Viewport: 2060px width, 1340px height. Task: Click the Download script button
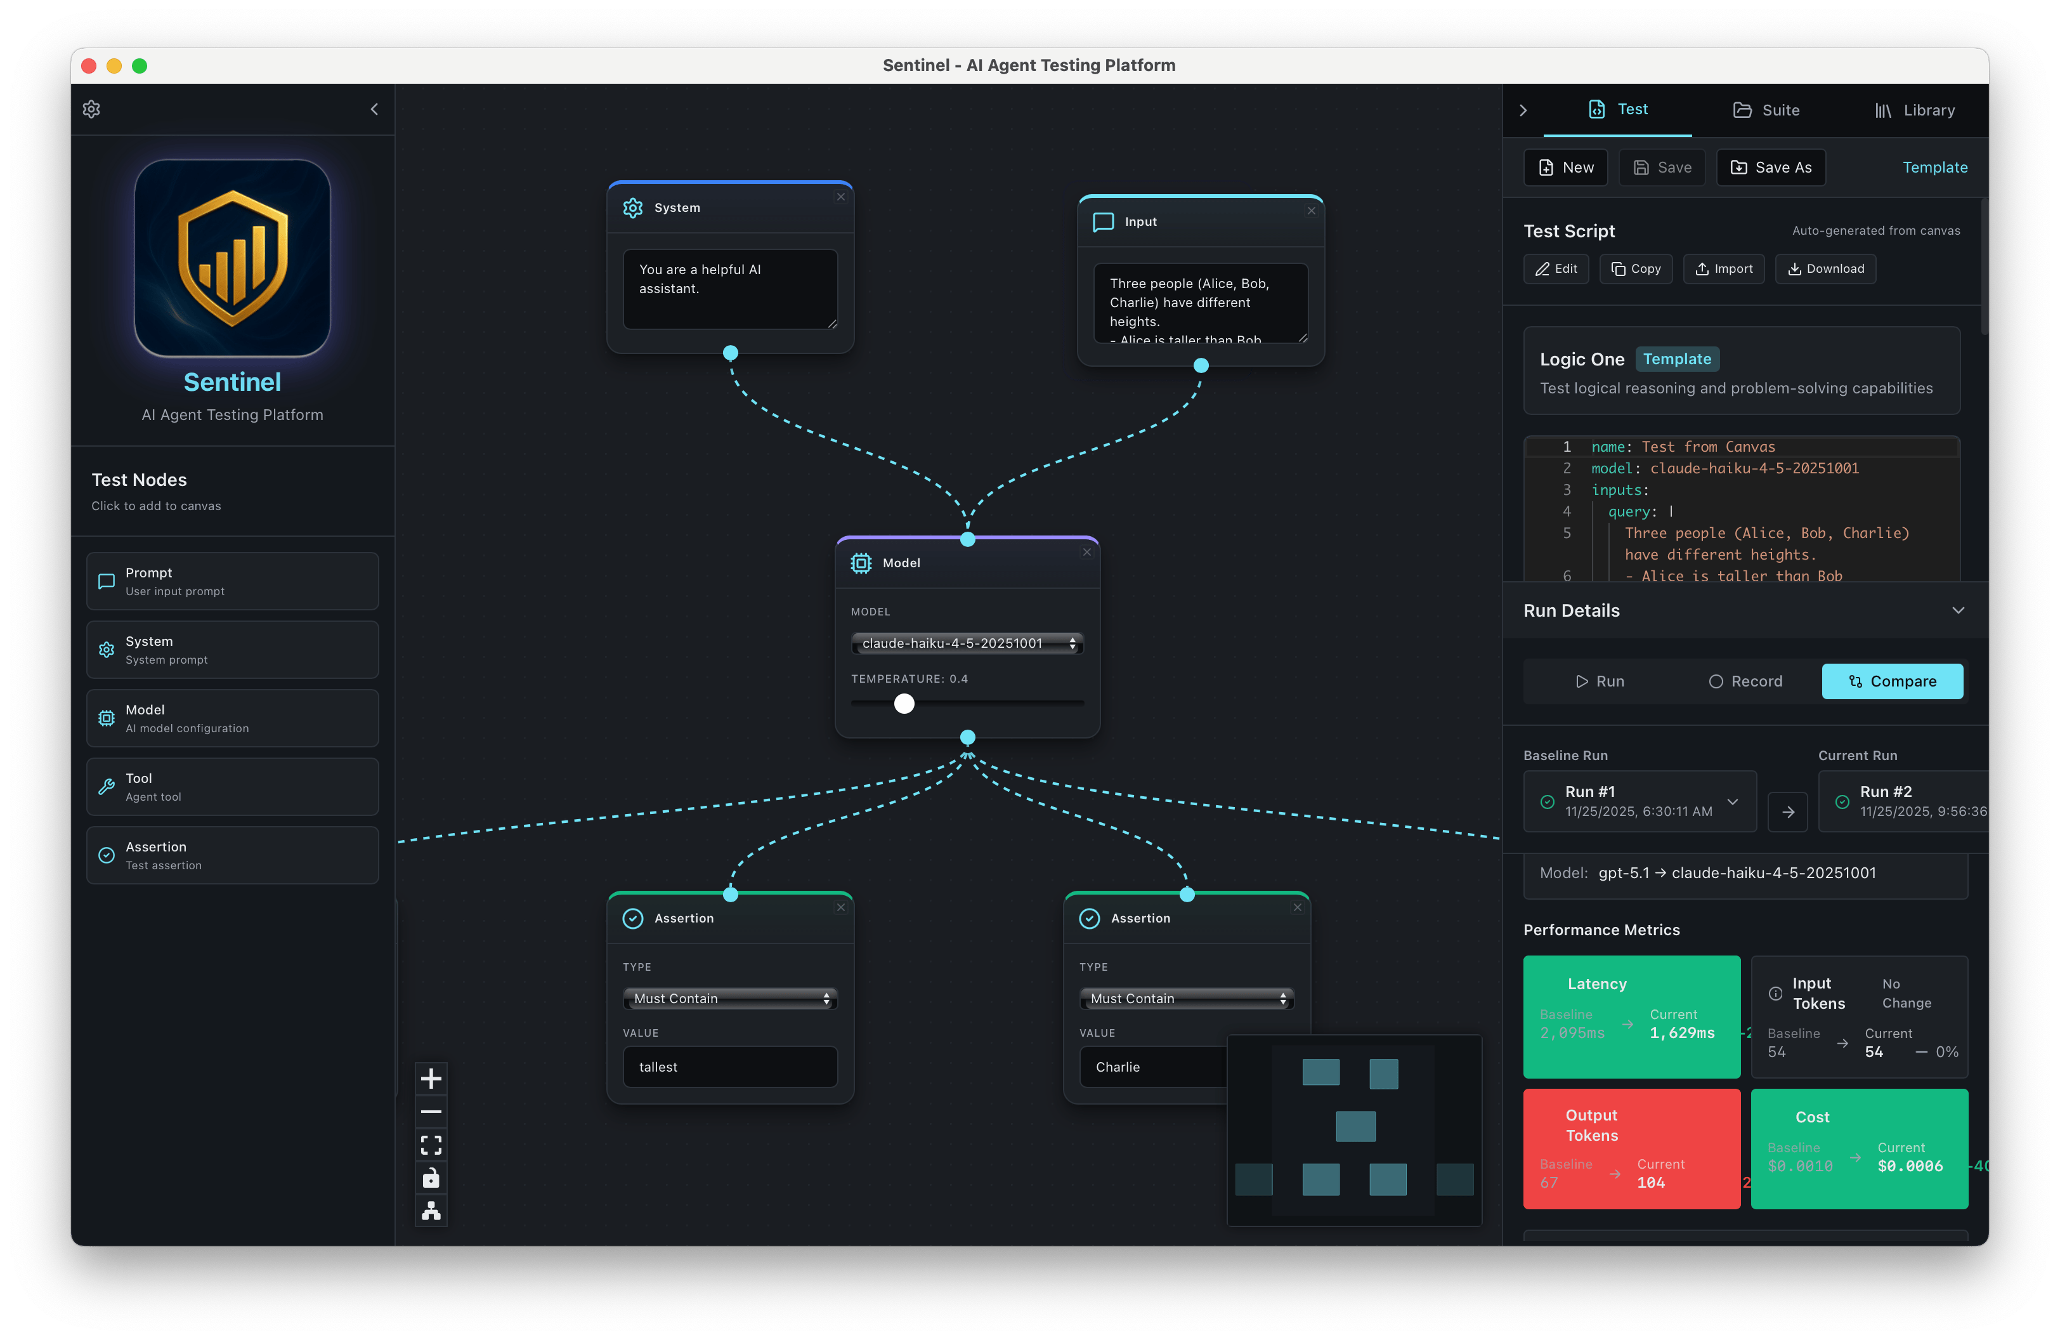[x=1825, y=269]
